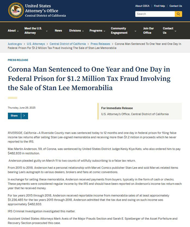The image size is (190, 227).
Task: Click the Share button
Action: click(14, 116)
